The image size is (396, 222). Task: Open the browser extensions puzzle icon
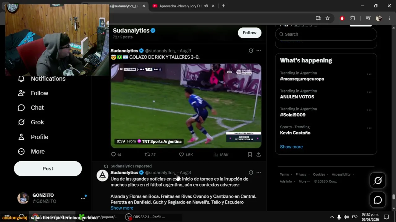(x=353, y=18)
